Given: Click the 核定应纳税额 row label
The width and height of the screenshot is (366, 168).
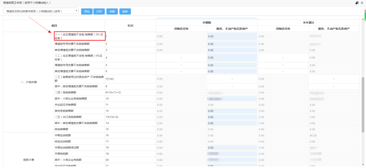Looking at the screenshot, I should pos(63,141).
